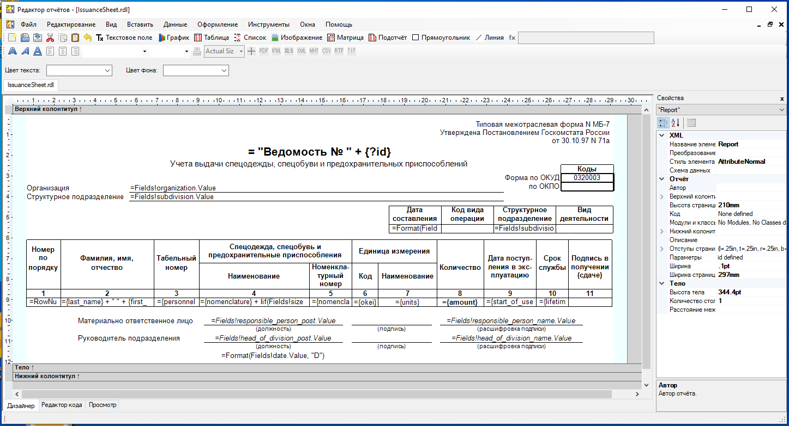
Task: Open the font name dropdown
Action: (x=144, y=51)
